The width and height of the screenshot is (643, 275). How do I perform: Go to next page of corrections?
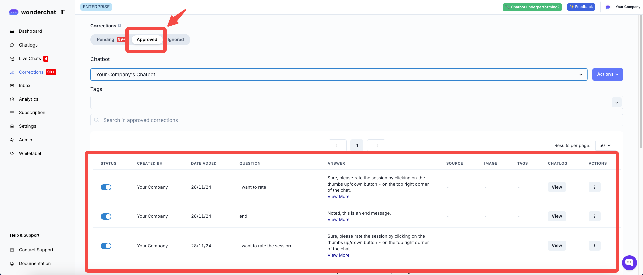click(x=377, y=145)
